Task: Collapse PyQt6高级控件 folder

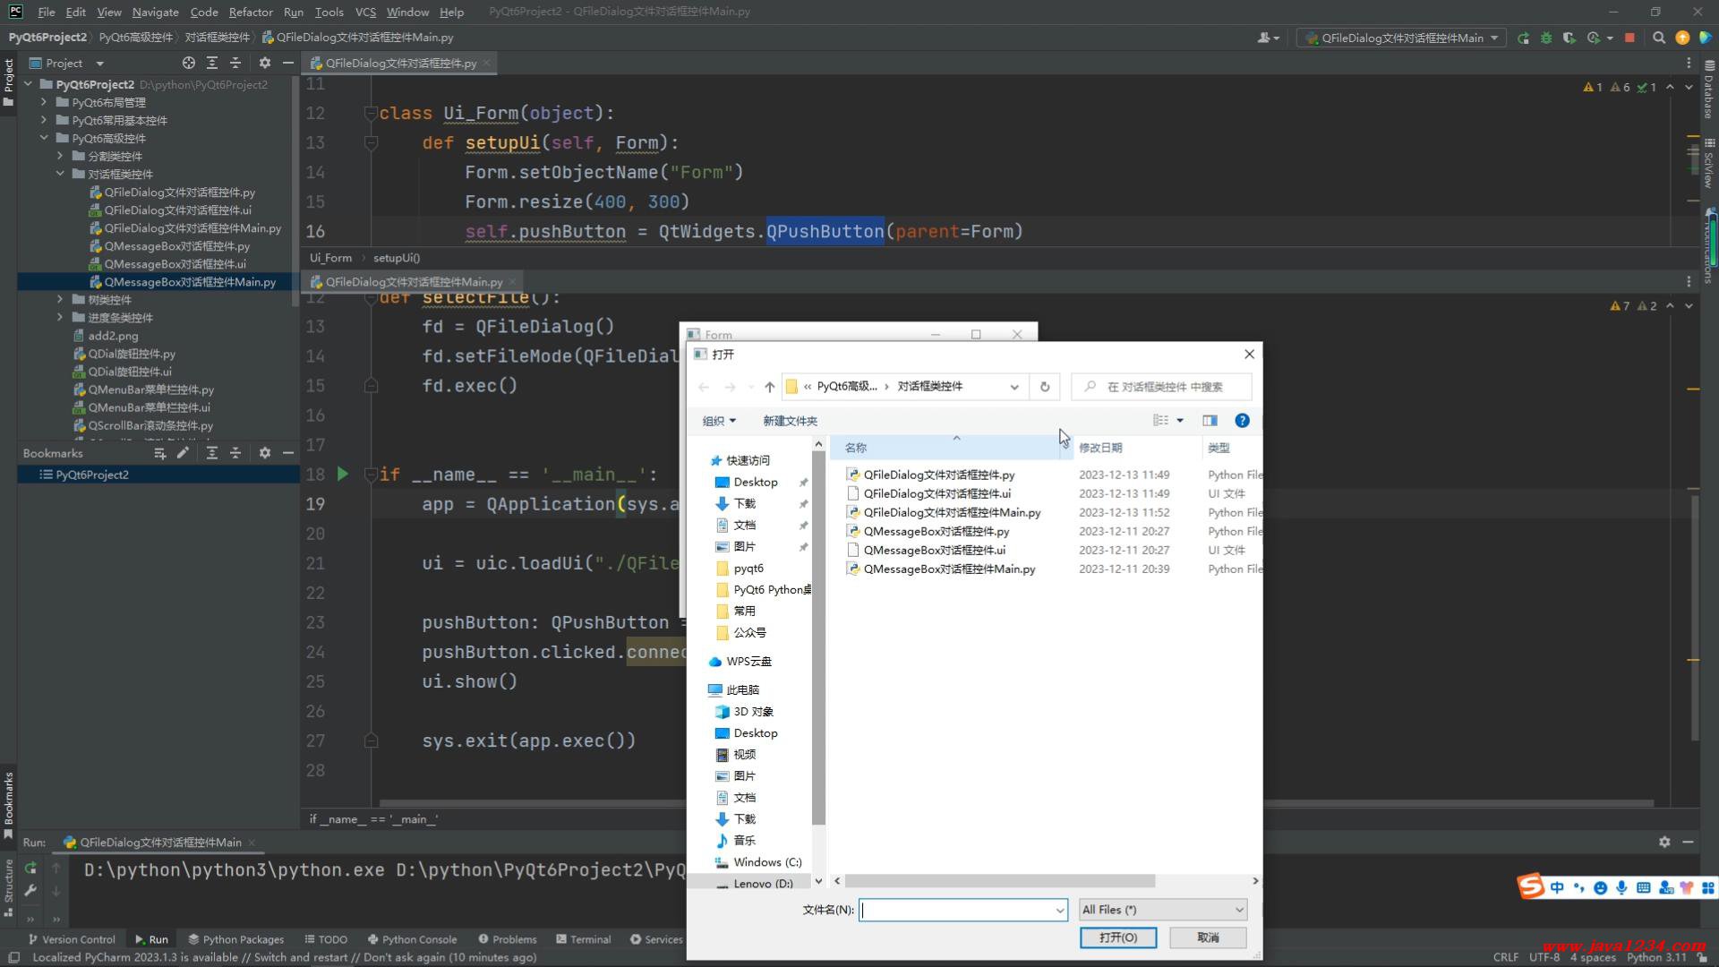Action: (44, 138)
